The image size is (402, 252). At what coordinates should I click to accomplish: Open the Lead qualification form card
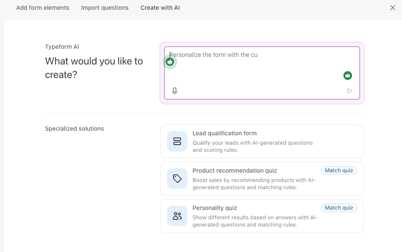pos(262,141)
